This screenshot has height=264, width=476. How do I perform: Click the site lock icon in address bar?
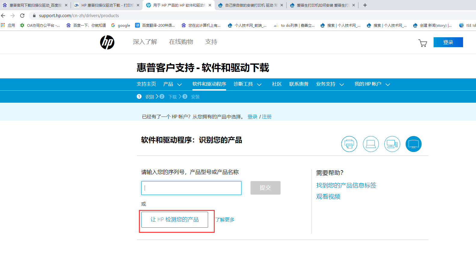[34, 16]
